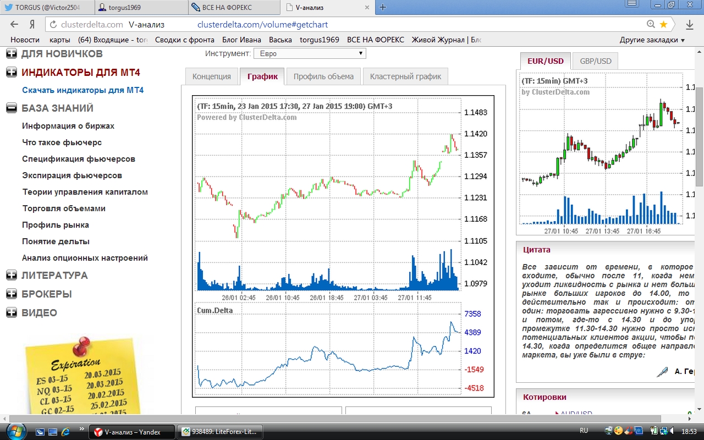The height and width of the screenshot is (440, 704).
Task: Collapse the БАЗА ЗНАНИЙ section
Action: pos(11,108)
